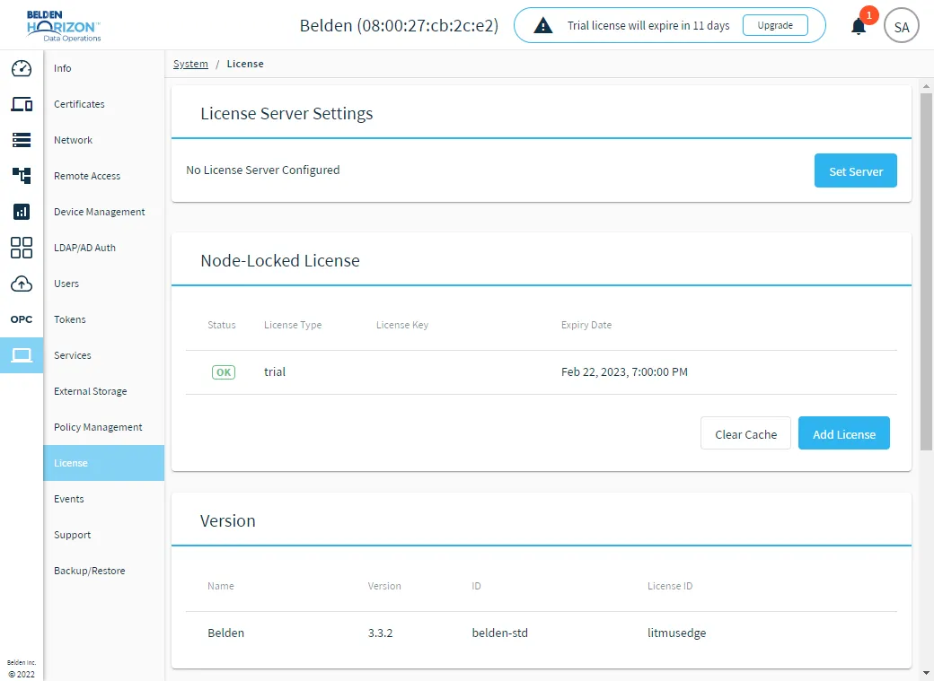Image resolution: width=934 pixels, height=681 pixels.
Task: Select the System laptop icon in sidebar
Action: [22, 355]
